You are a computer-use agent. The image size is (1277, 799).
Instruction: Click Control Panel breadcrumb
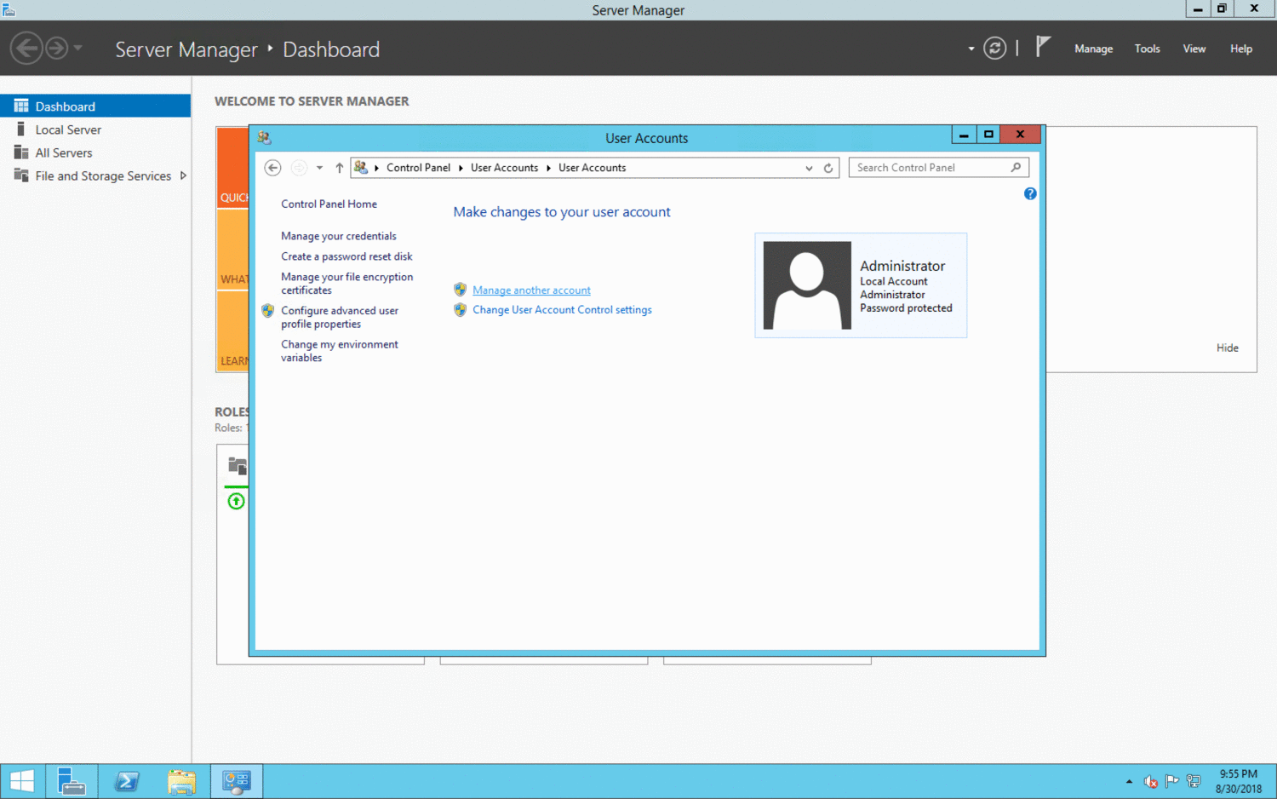coord(418,168)
